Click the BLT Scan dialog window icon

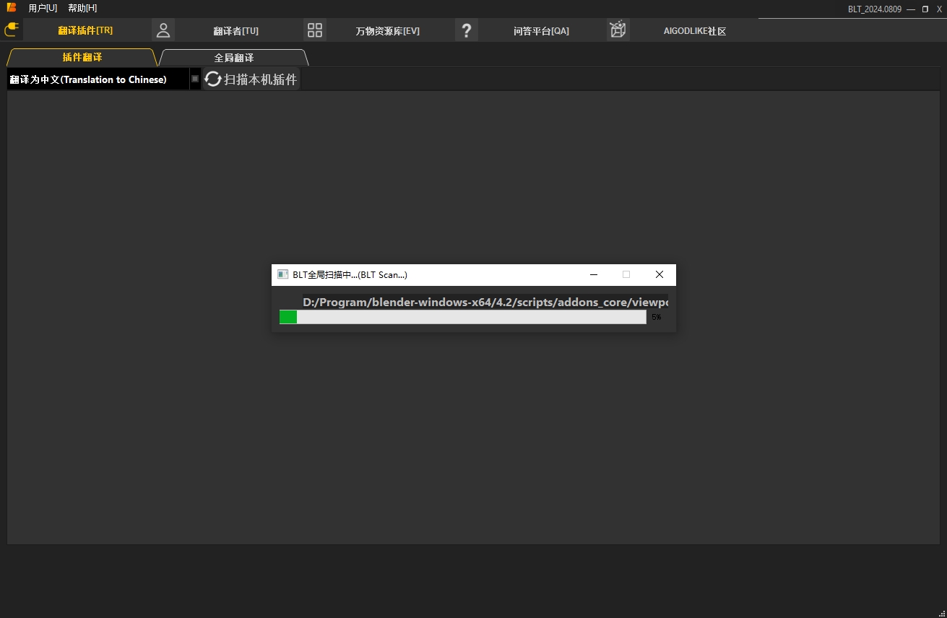click(283, 275)
